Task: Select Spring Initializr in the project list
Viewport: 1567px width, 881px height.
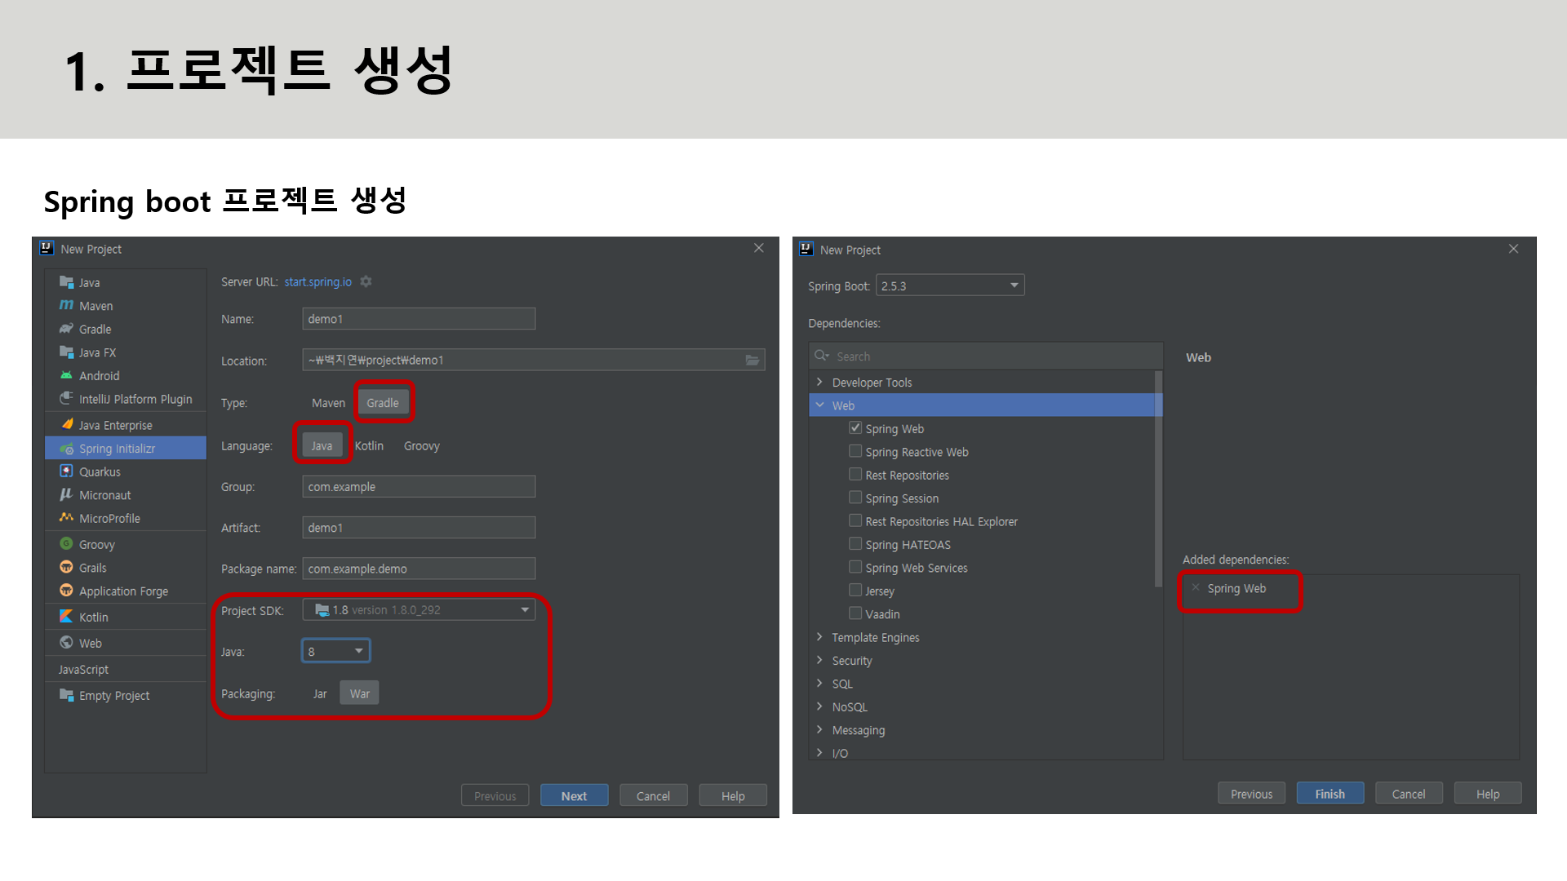Action: click(117, 449)
